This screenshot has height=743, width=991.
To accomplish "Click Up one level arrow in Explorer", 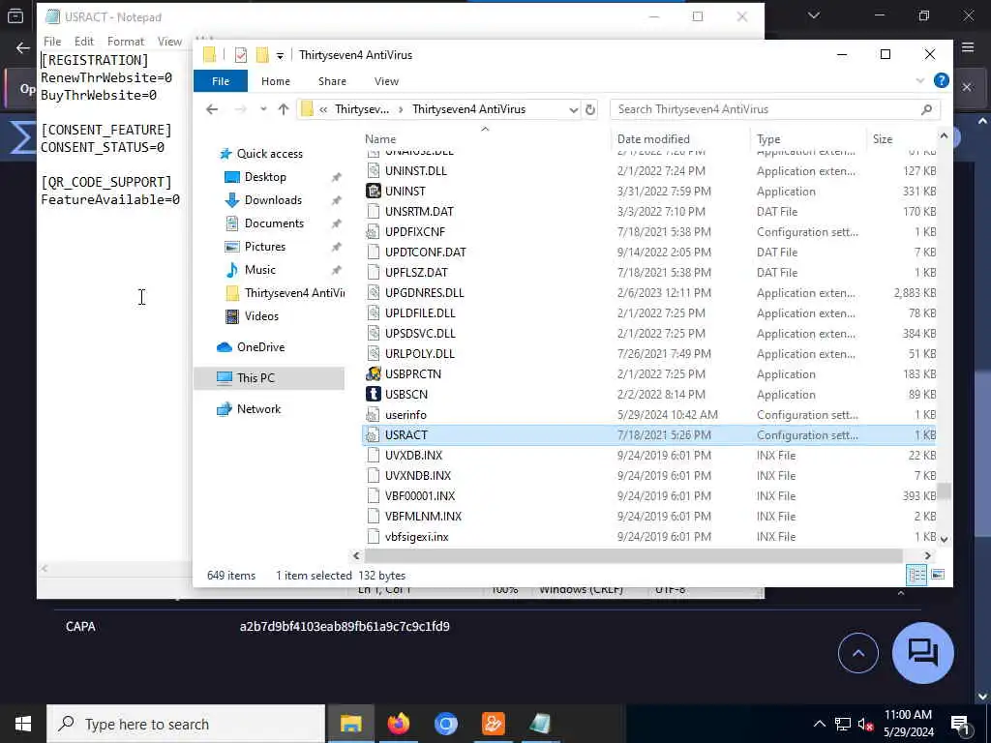I will pos(284,109).
